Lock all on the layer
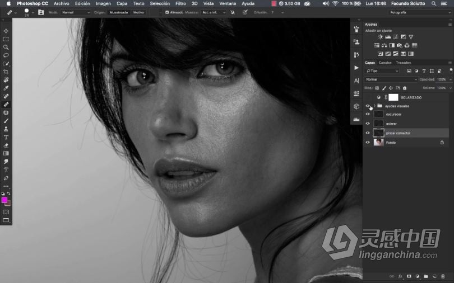This screenshot has width=454, height=283. click(x=405, y=88)
